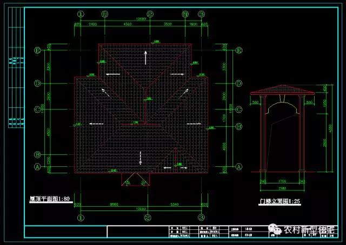Select the 门楼立面图1:25 drawing title
This screenshot has width=346, height=245.
(x=280, y=202)
